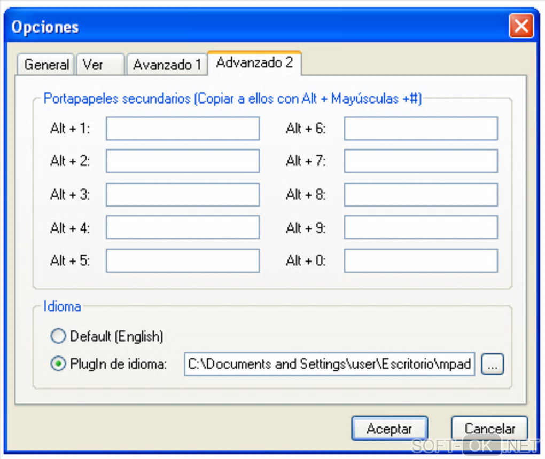The image size is (545, 459).
Task: Click the Alt + 9 input field
Action: tap(421, 228)
